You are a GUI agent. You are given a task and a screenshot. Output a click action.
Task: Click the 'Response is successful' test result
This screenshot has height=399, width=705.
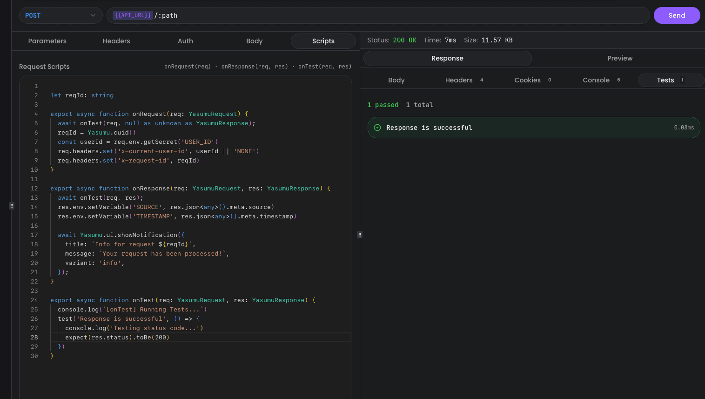pos(429,128)
